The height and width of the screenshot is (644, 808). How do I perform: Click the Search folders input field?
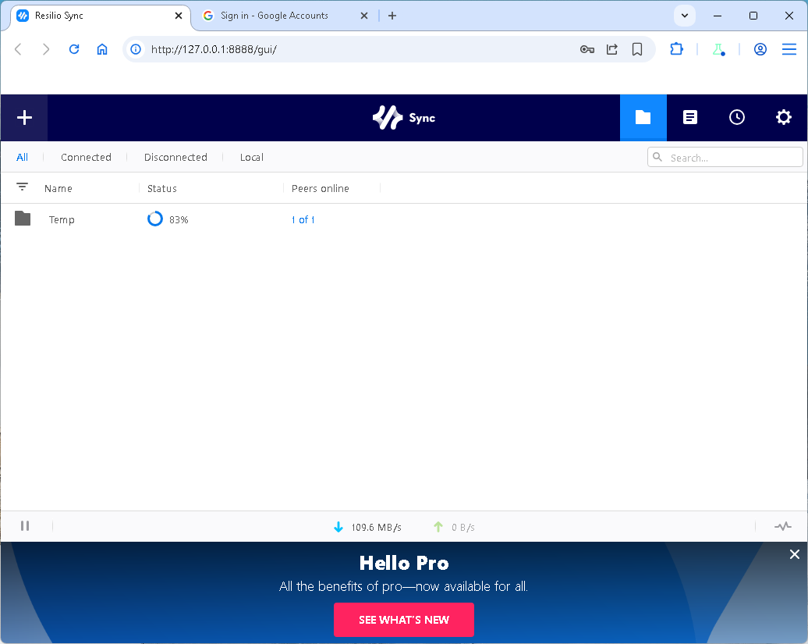(725, 157)
